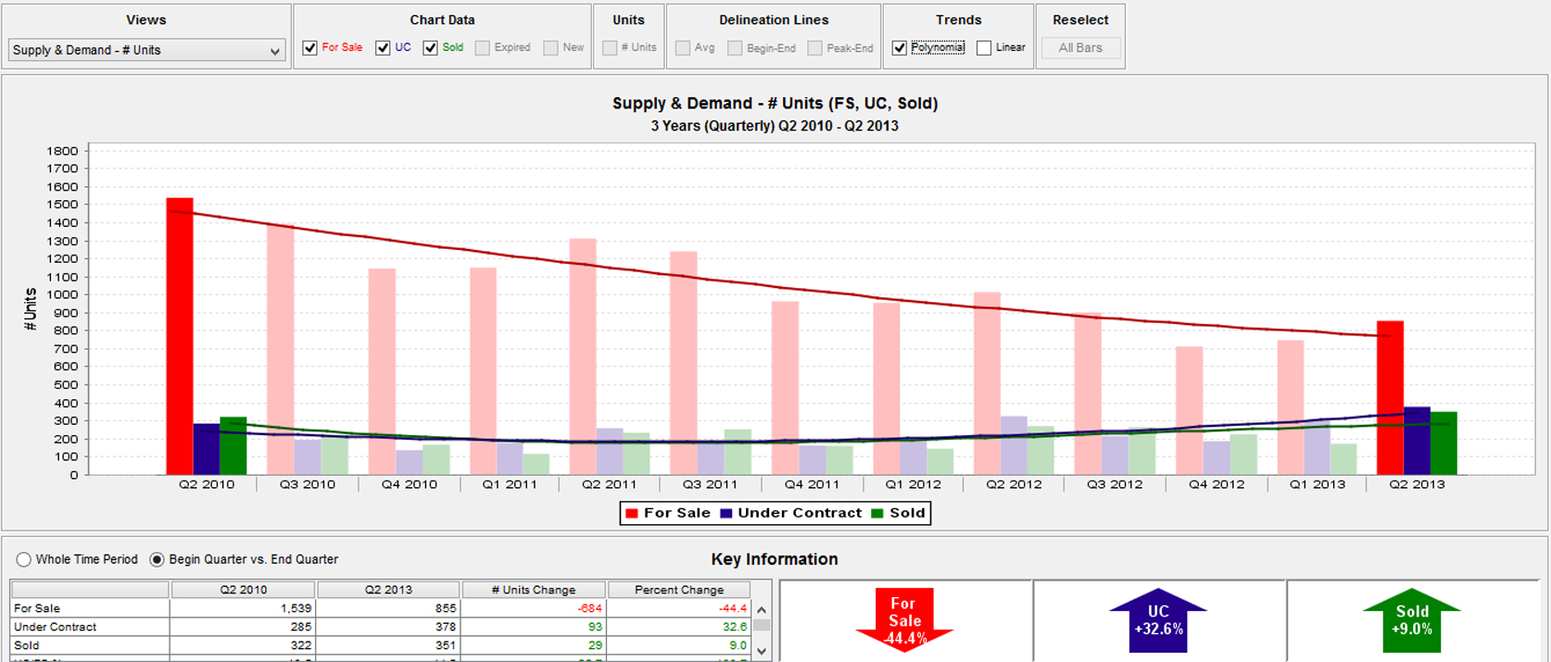
Task: Click the Under Contract legend square
Action: [x=726, y=514]
